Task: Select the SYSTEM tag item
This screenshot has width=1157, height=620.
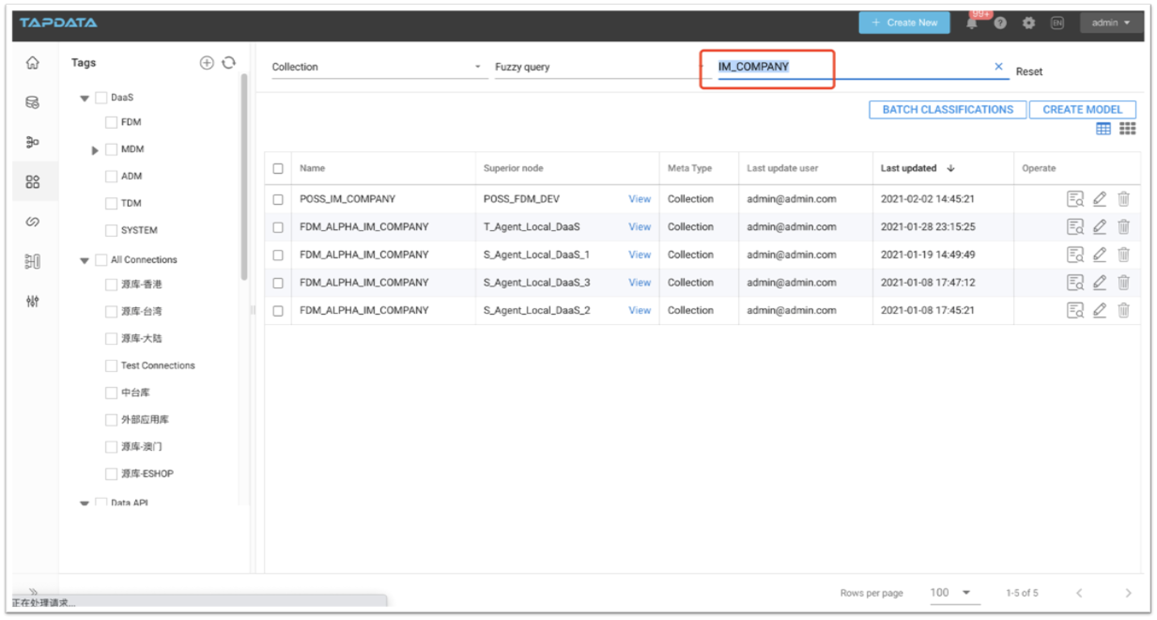Action: (x=139, y=230)
